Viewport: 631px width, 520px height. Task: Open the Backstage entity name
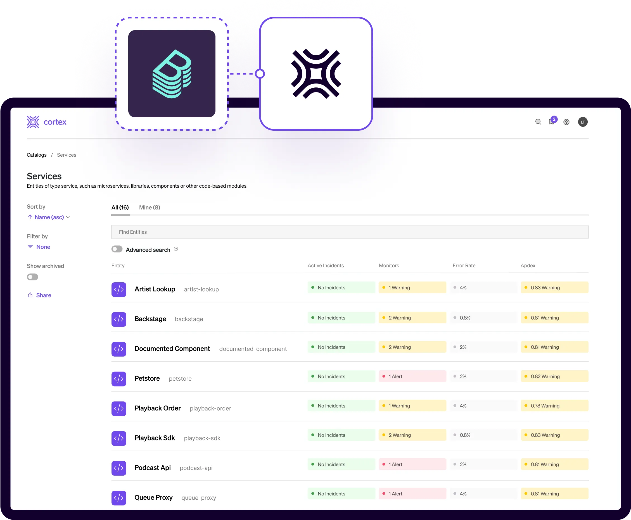[x=150, y=319]
